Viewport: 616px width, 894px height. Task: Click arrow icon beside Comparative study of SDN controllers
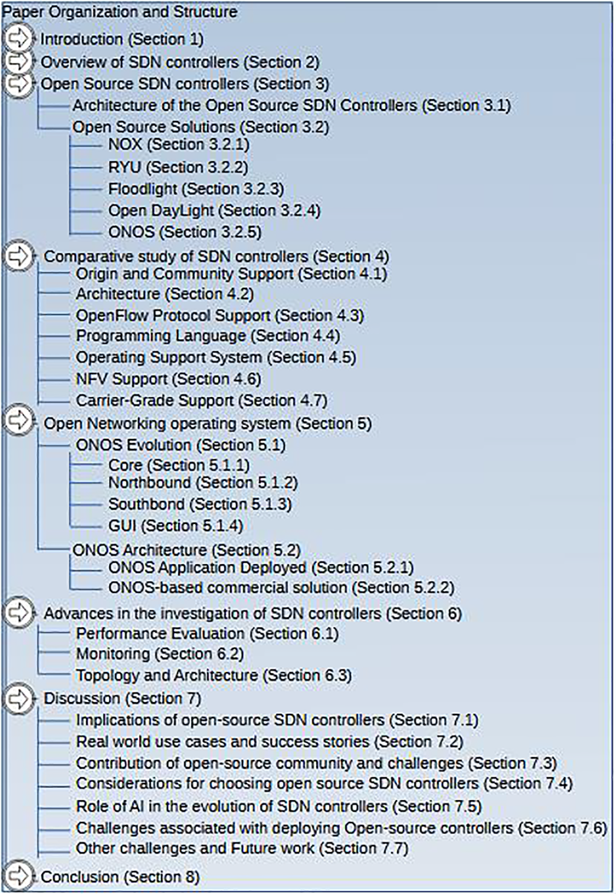[18, 256]
